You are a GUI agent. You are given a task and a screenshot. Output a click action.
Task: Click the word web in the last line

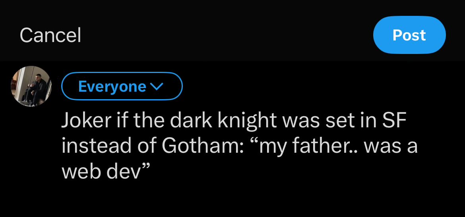click(x=78, y=171)
